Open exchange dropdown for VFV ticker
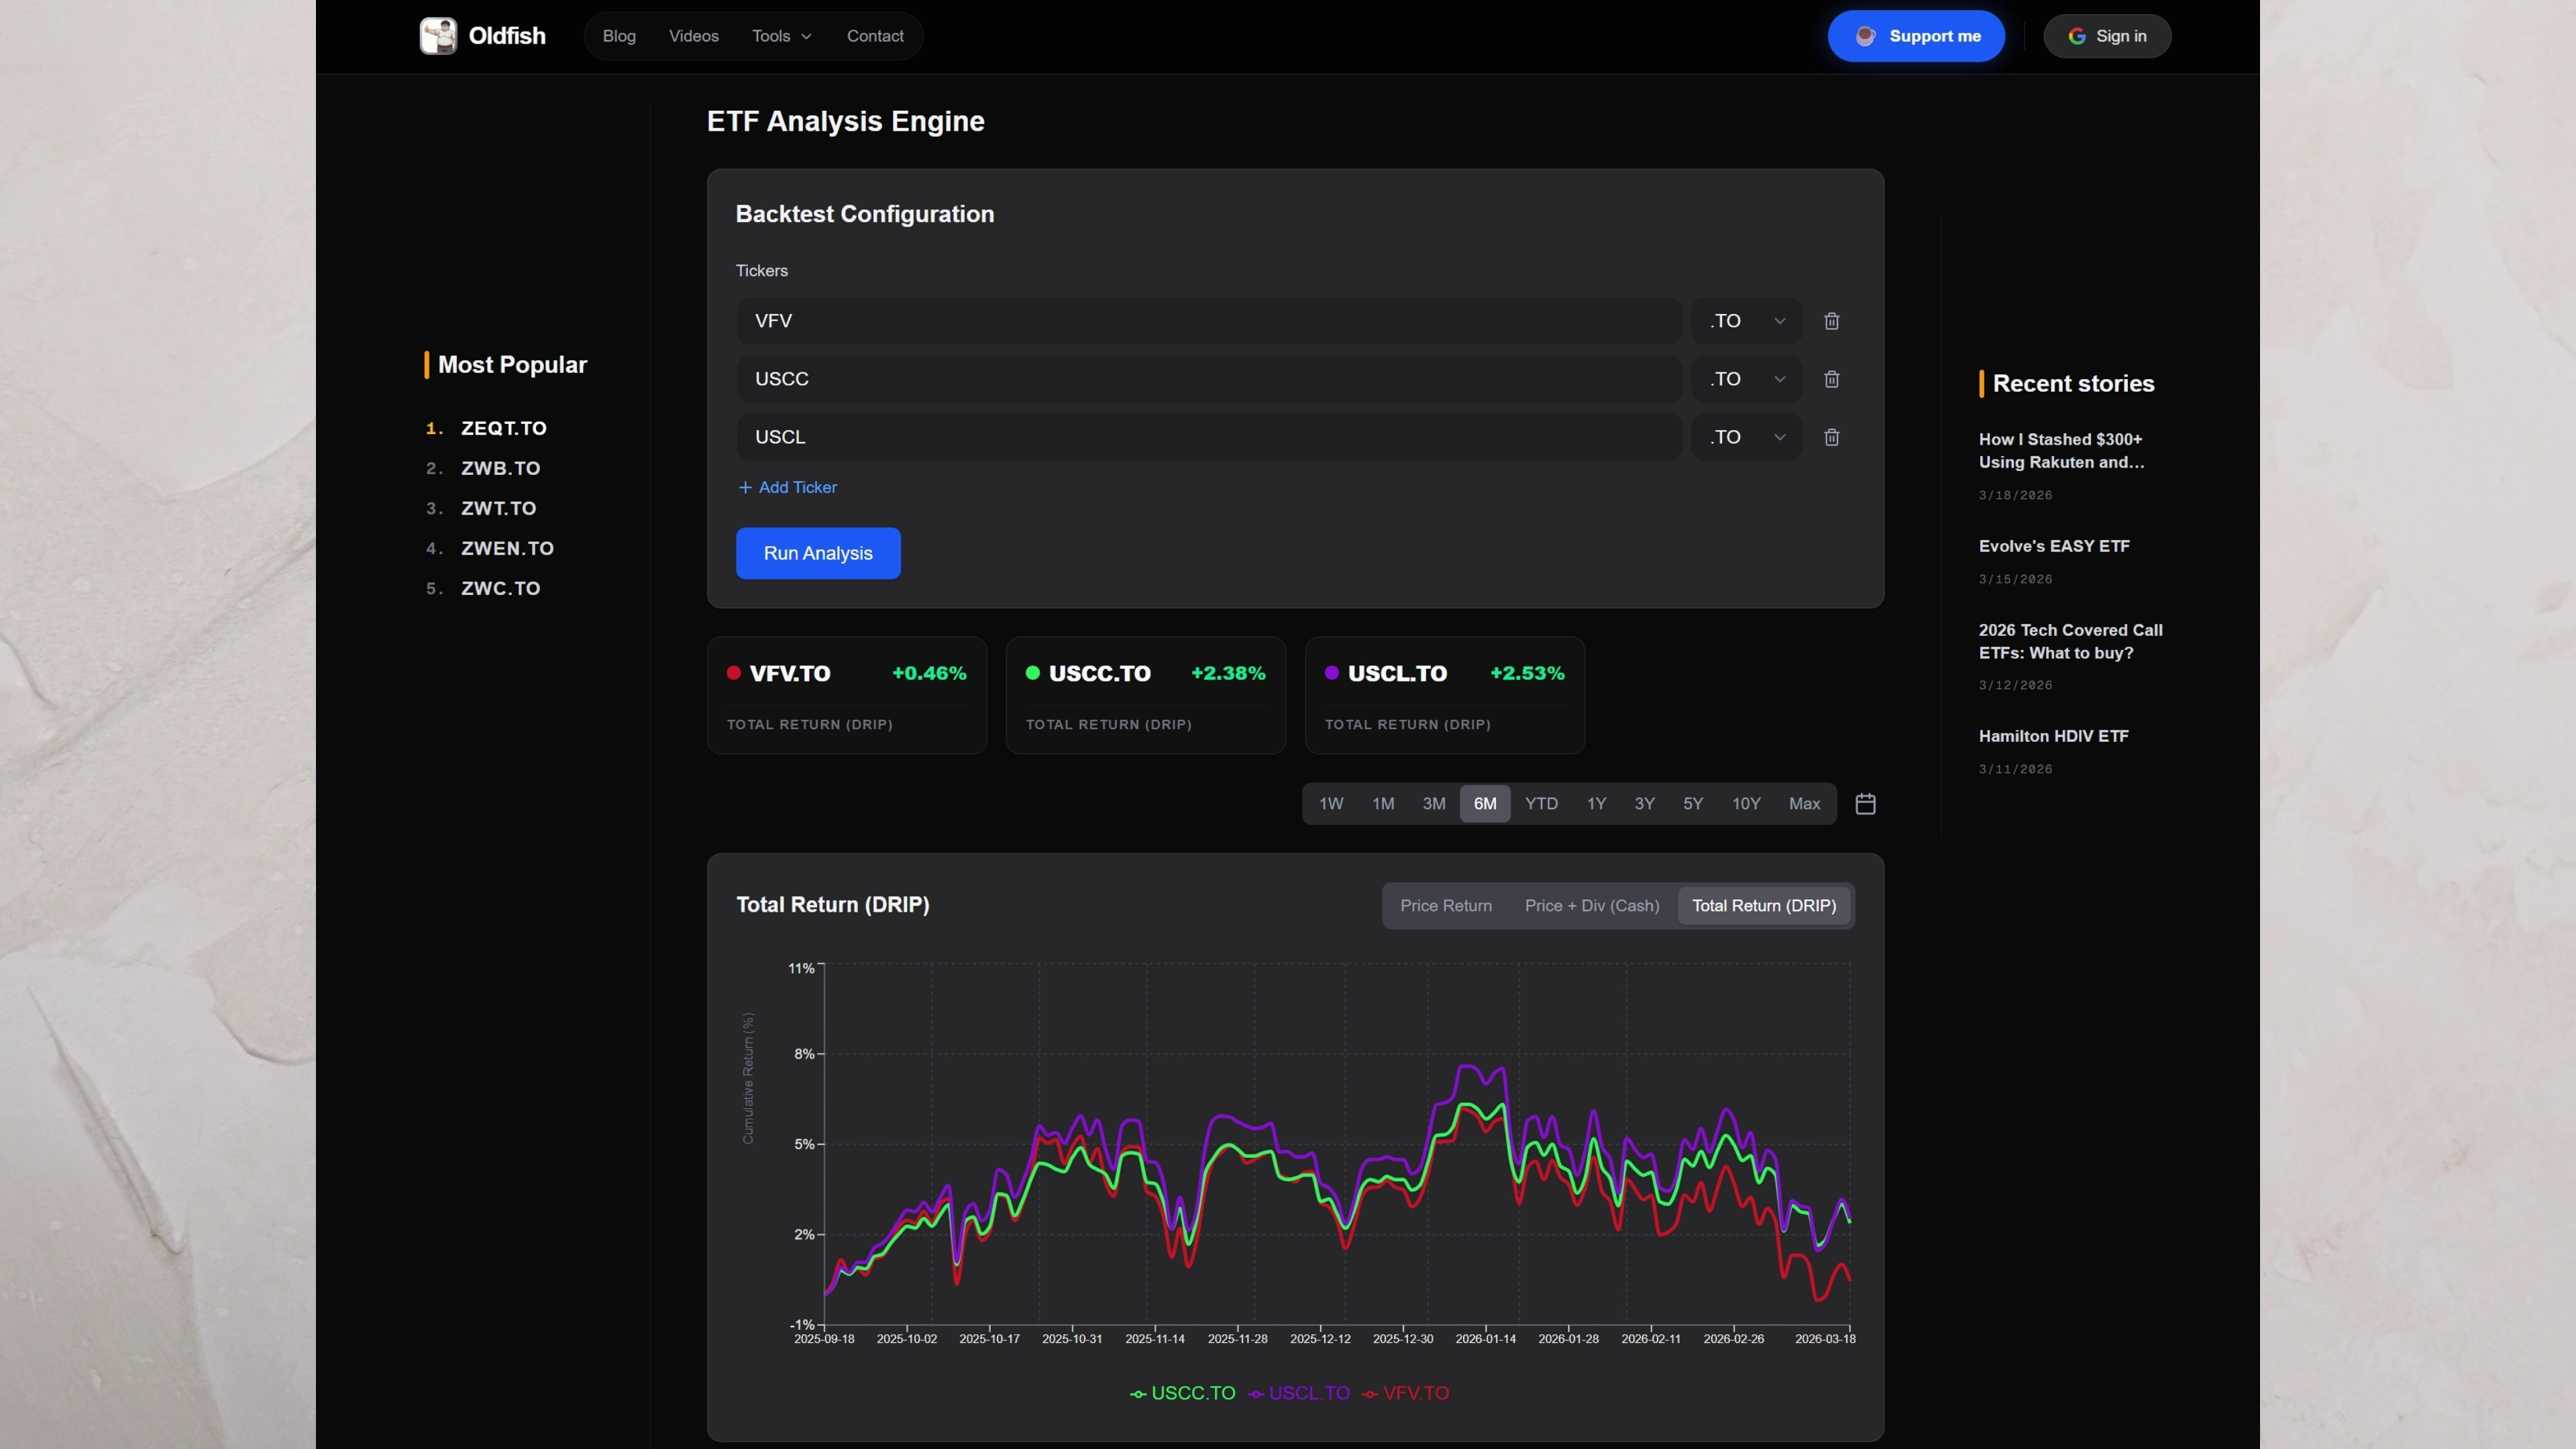The width and height of the screenshot is (2576, 1449). 1746,321
